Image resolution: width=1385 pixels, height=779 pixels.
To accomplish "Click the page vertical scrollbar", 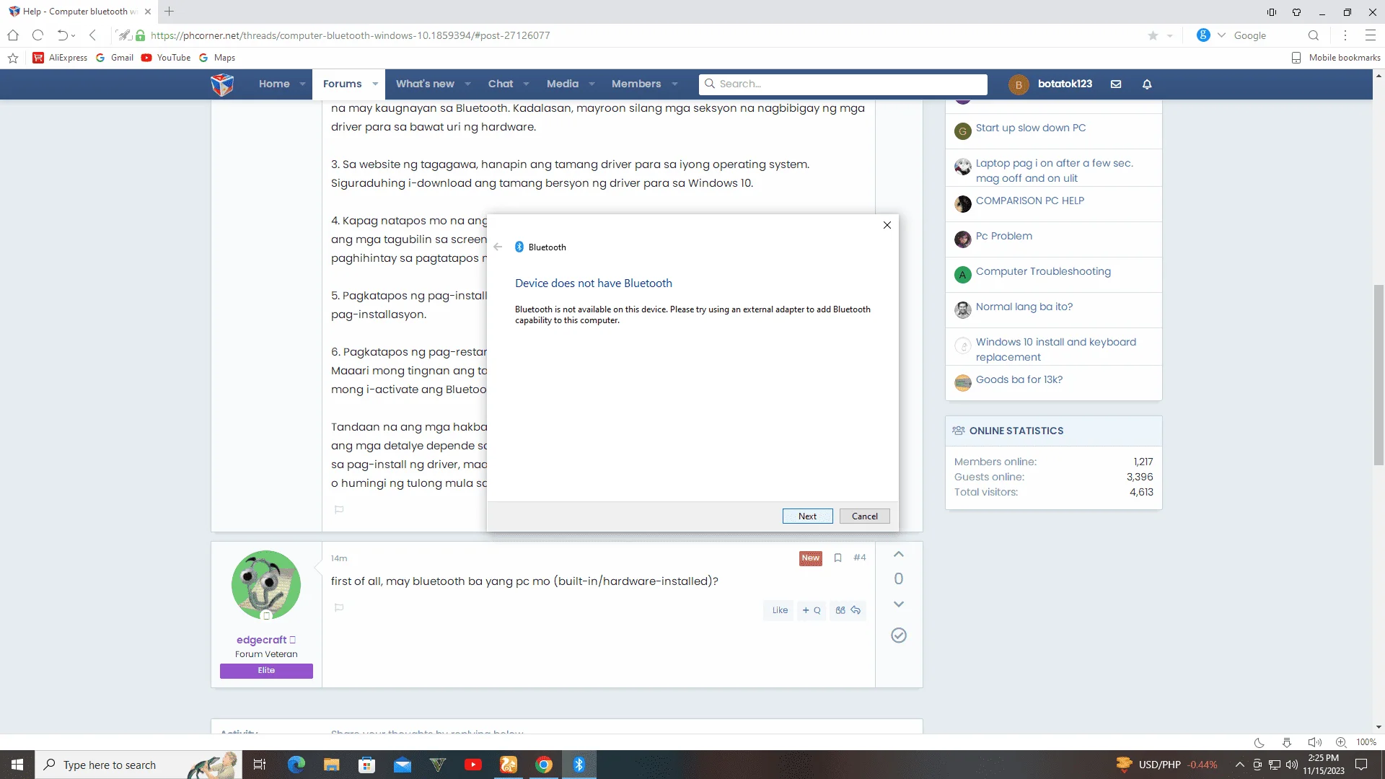I will [x=1379, y=375].
